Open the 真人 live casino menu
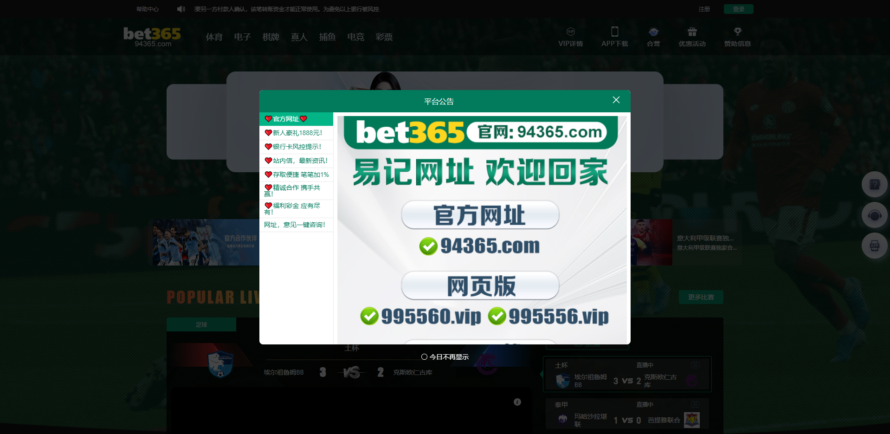The height and width of the screenshot is (434, 890). 299,37
